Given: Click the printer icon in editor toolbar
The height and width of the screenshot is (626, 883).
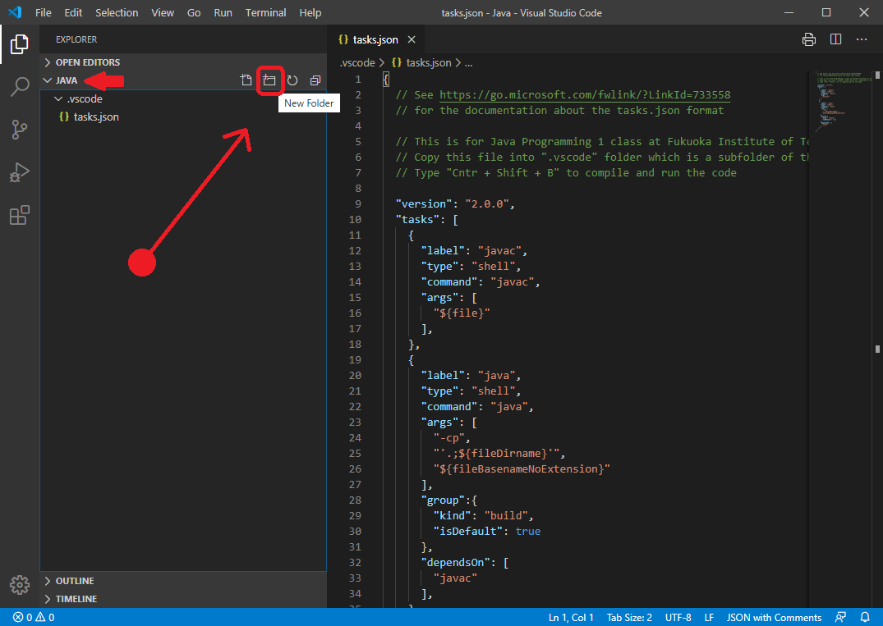Looking at the screenshot, I should tap(809, 39).
